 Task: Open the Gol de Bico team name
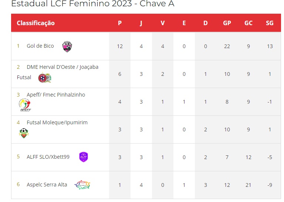click(40, 46)
